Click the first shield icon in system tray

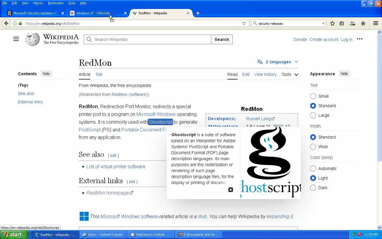click(x=354, y=235)
